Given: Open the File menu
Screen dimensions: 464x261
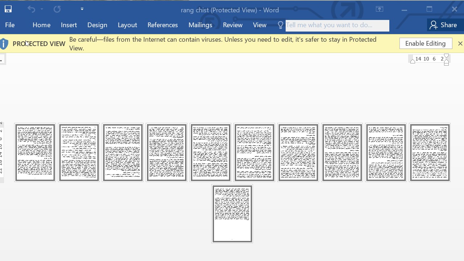Looking at the screenshot, I should [10, 25].
